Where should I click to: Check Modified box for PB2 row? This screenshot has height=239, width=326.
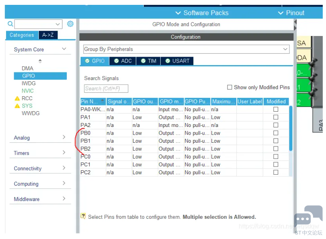pos(276,149)
